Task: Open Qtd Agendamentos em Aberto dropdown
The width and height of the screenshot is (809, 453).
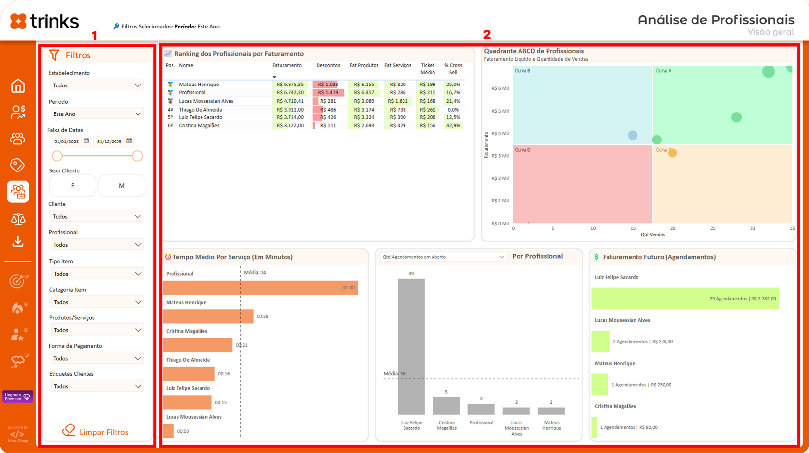Action: (443, 257)
